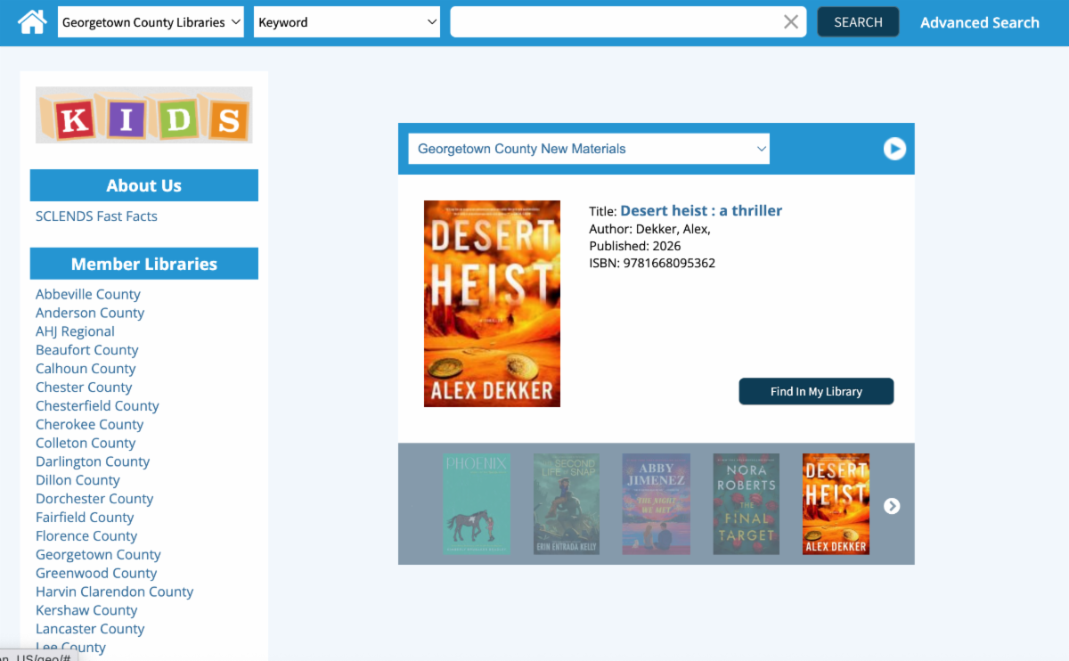Click the Published: 2026 text
Viewport: 1069px width, 661px height.
[635, 246]
